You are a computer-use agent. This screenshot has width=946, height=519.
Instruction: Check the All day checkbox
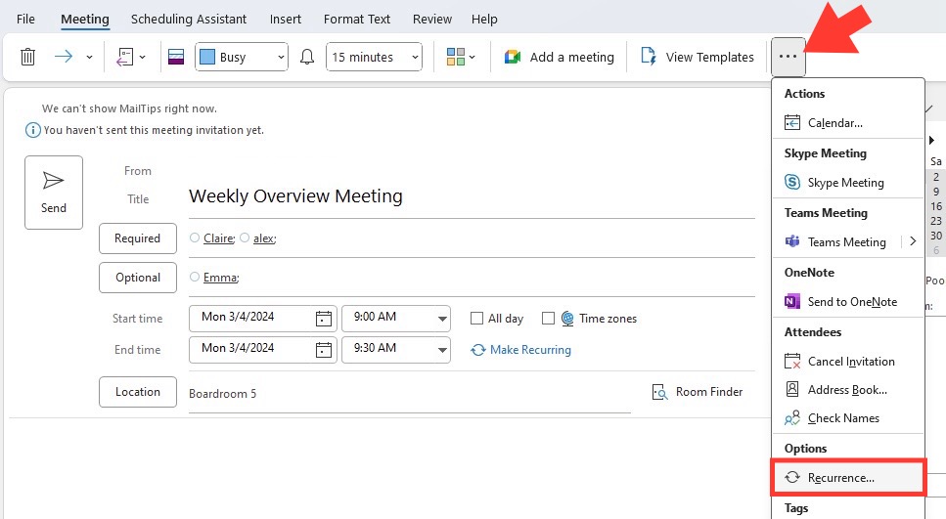(476, 319)
